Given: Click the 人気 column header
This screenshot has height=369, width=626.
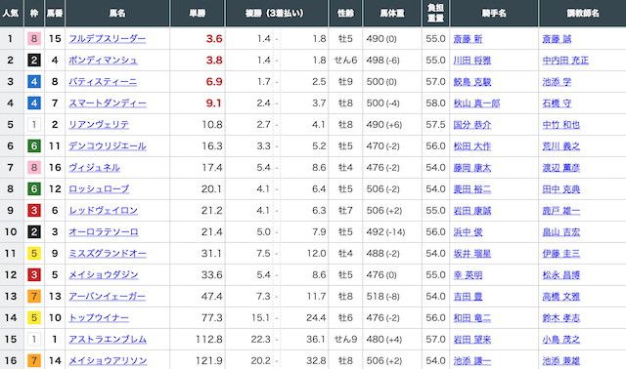Looking at the screenshot, I should point(11,13).
